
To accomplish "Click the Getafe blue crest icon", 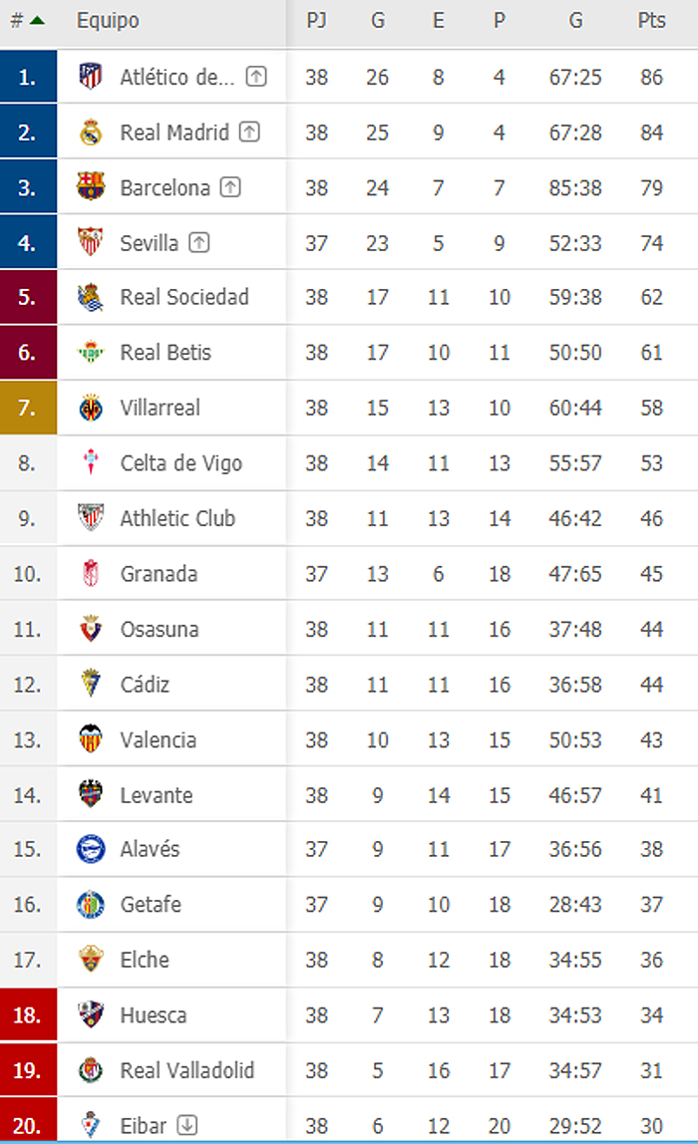I will 91,905.
